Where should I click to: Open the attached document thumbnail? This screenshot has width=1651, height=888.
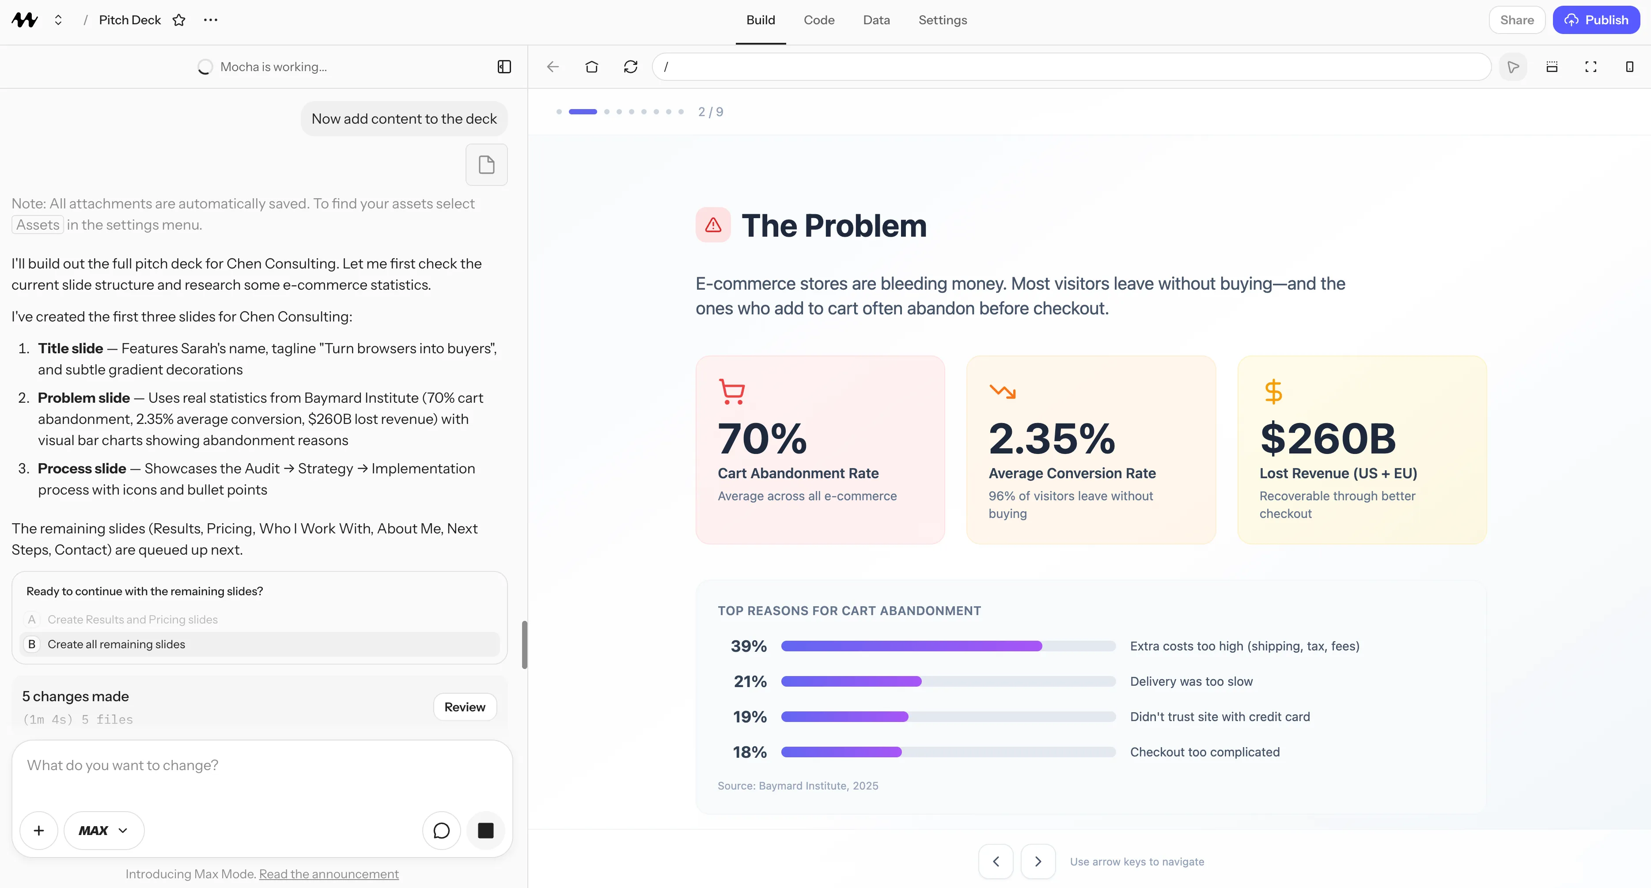coord(486,165)
